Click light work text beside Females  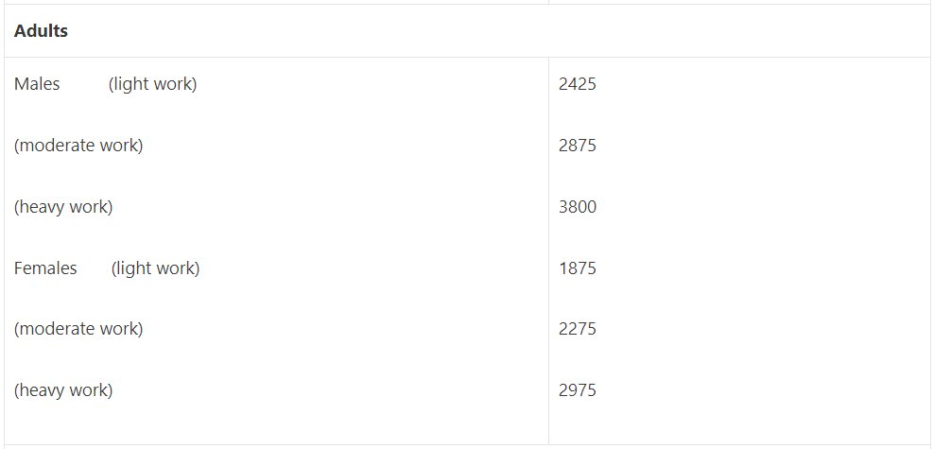[x=155, y=268]
